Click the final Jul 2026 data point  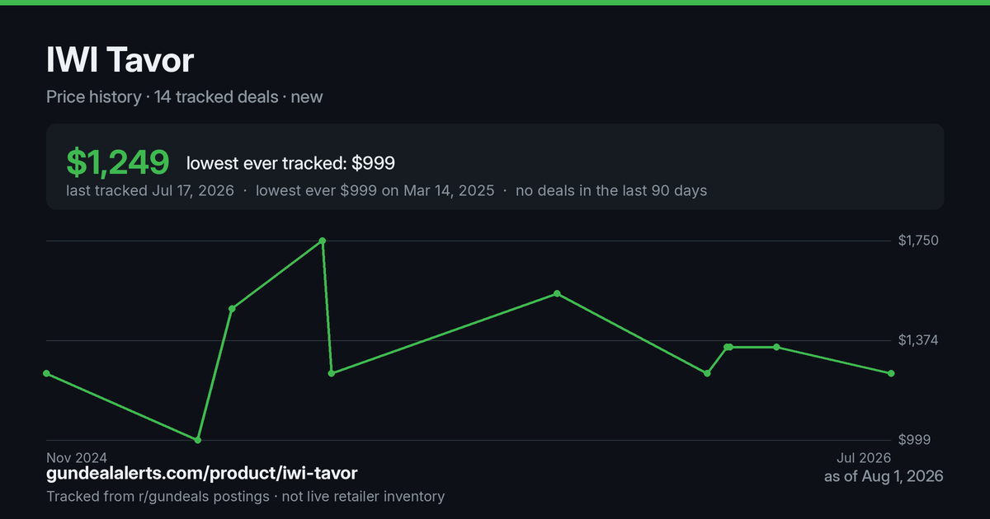(891, 373)
